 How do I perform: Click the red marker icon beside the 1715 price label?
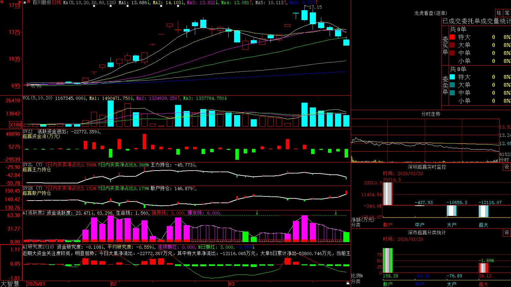pyautogui.click(x=20, y=3)
